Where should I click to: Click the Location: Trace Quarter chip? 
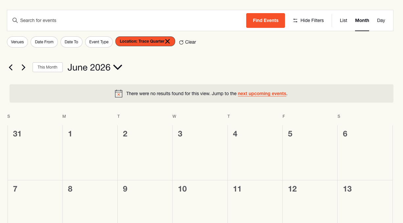pyautogui.click(x=145, y=41)
